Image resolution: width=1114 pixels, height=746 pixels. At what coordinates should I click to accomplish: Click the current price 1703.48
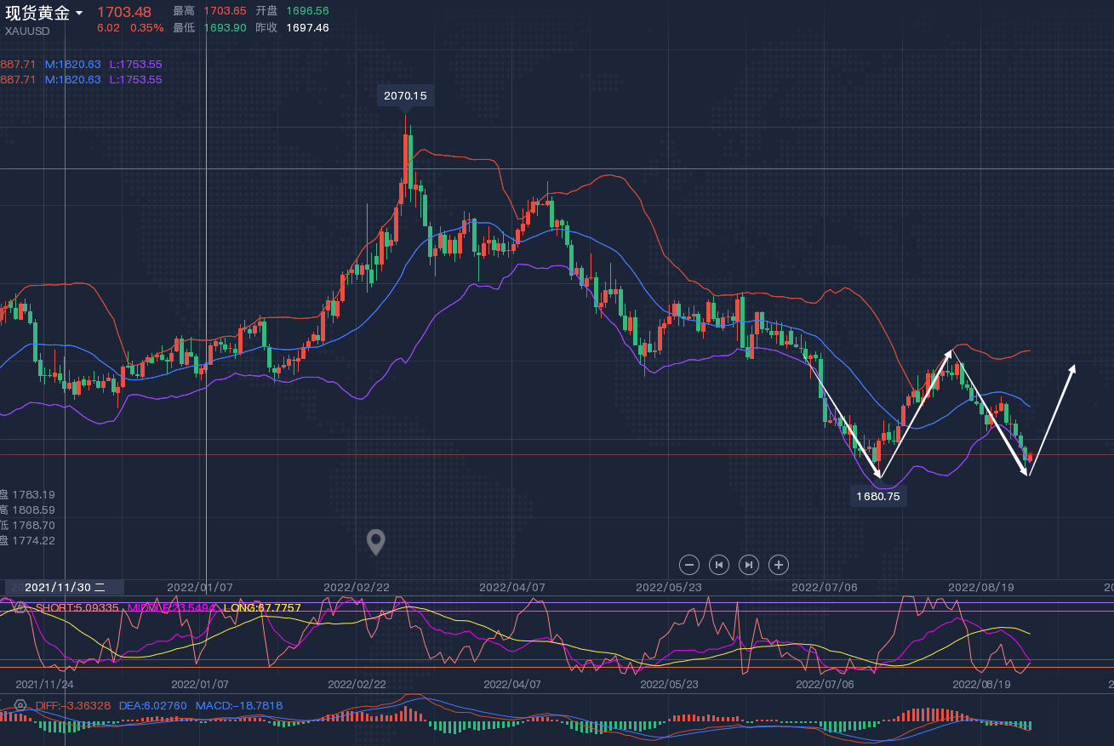pos(123,12)
